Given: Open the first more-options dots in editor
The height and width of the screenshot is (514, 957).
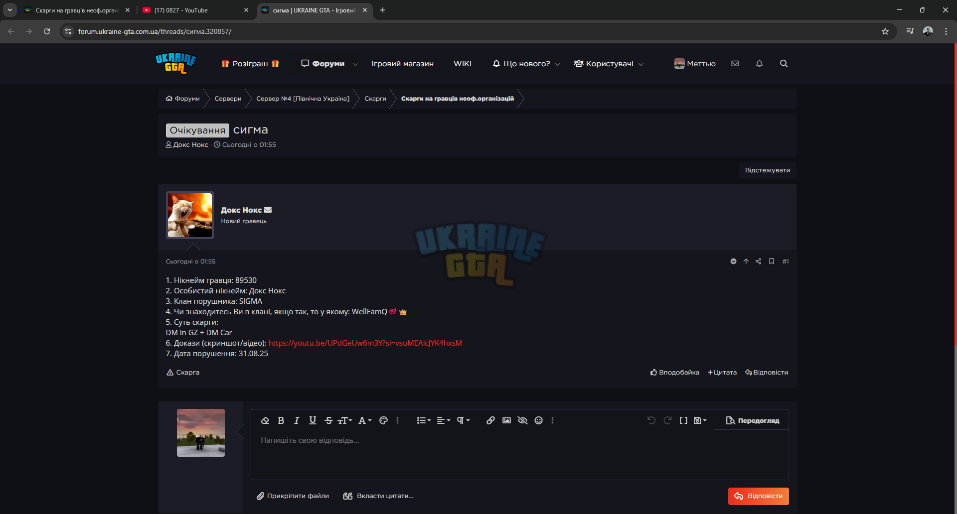Looking at the screenshot, I should (x=397, y=420).
